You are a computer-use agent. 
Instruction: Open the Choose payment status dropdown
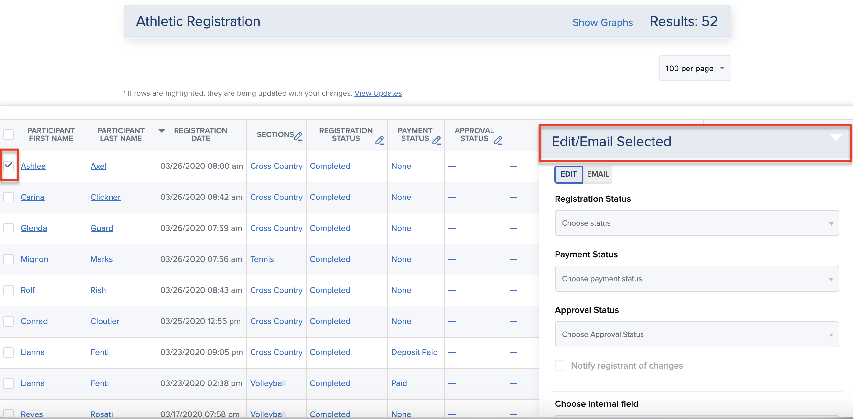696,279
